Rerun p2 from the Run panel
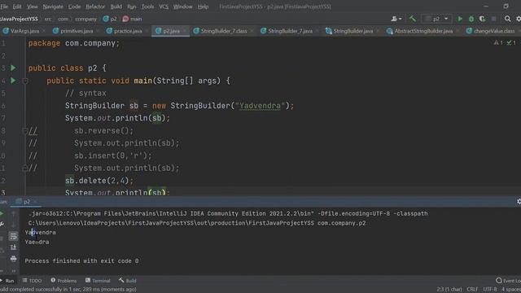Viewport: 521px width, 293px height. click(x=2, y=214)
